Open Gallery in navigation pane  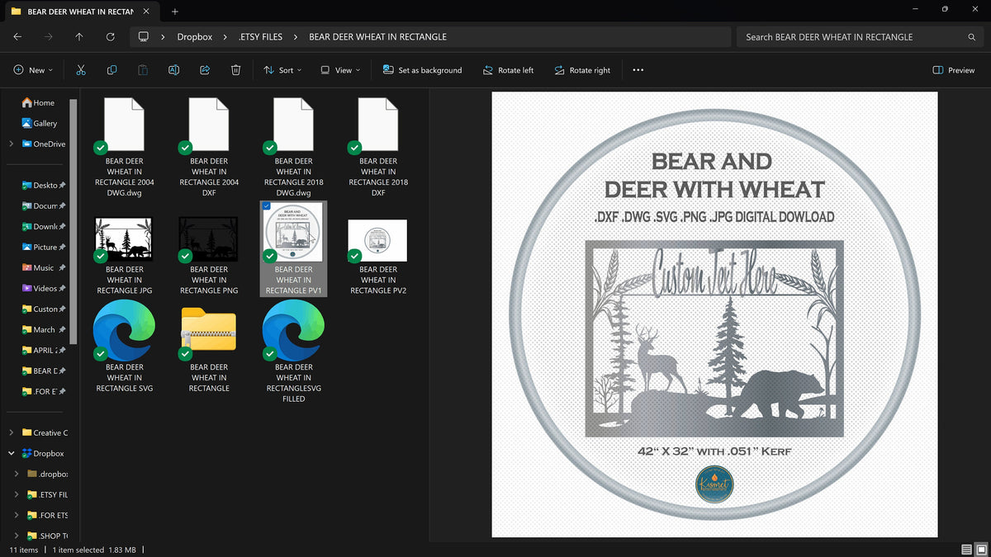pyautogui.click(x=39, y=123)
